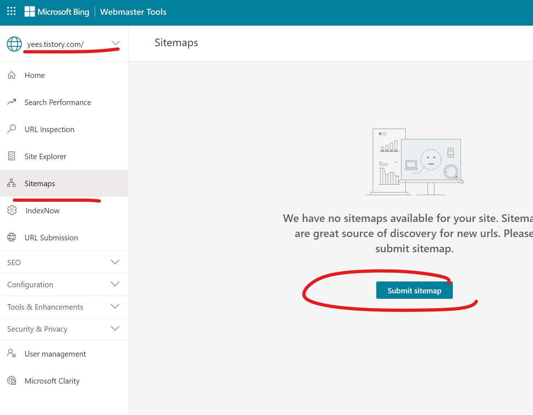Click the Submit sitemap button
This screenshot has width=533, height=415.
click(414, 290)
